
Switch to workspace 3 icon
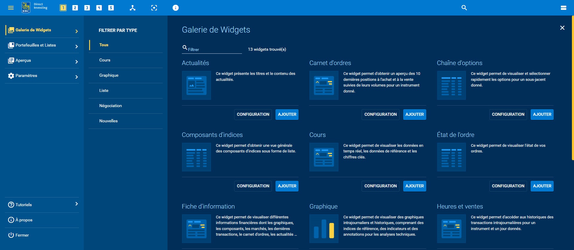pyautogui.click(x=87, y=8)
